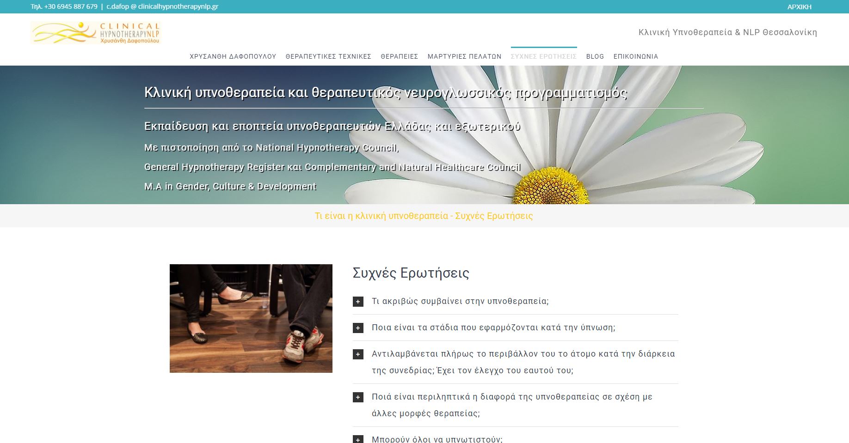The height and width of the screenshot is (443, 849).
Task: Click the photo of feet on wooden floor
Action: [x=251, y=318]
